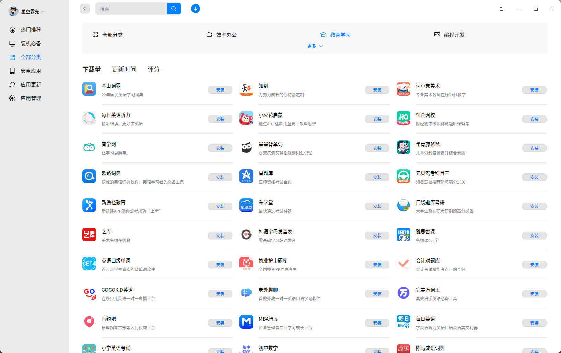
Task: Install 口袋题库考研
Action: (x=535, y=206)
